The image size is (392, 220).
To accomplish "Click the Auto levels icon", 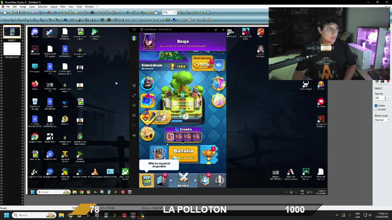I will tap(87, 20).
